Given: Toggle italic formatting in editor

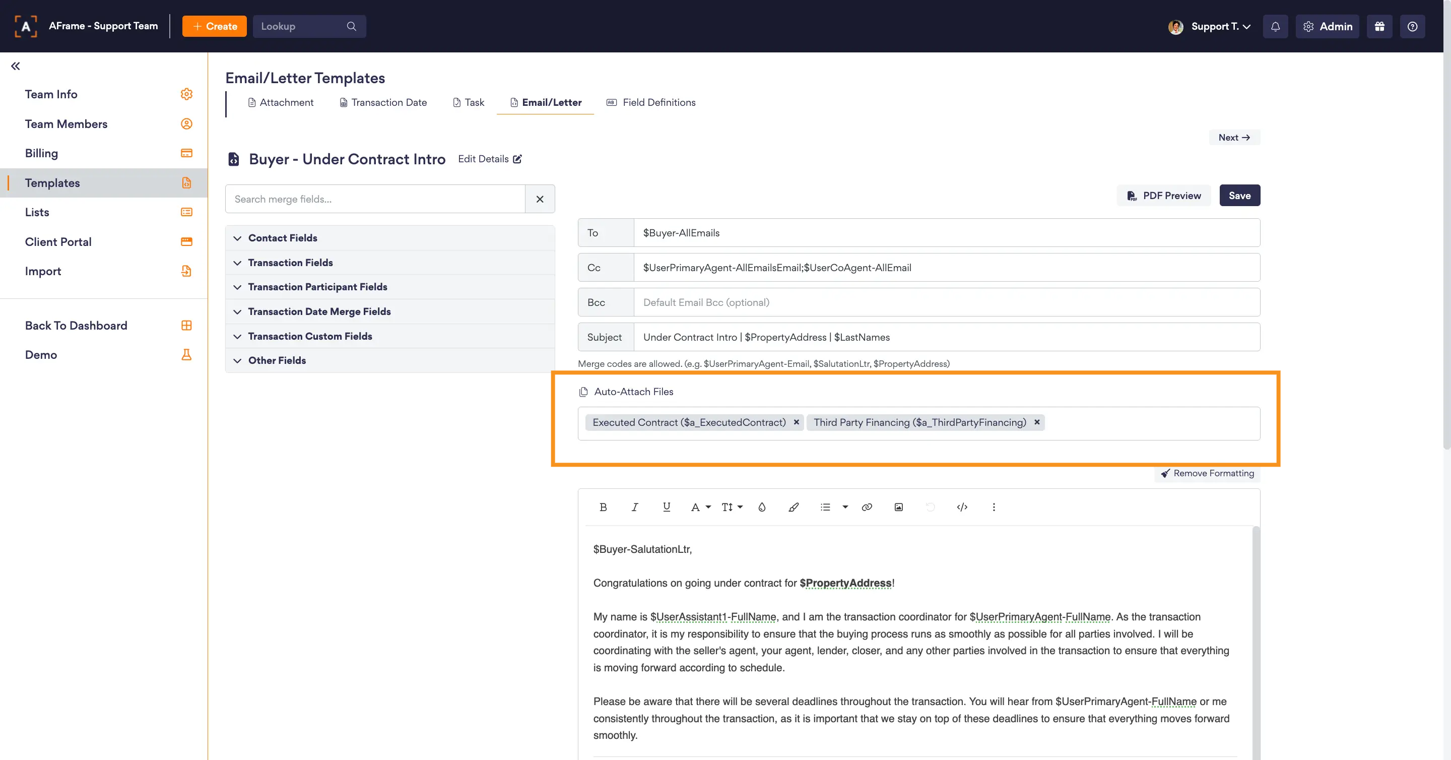Looking at the screenshot, I should tap(635, 507).
